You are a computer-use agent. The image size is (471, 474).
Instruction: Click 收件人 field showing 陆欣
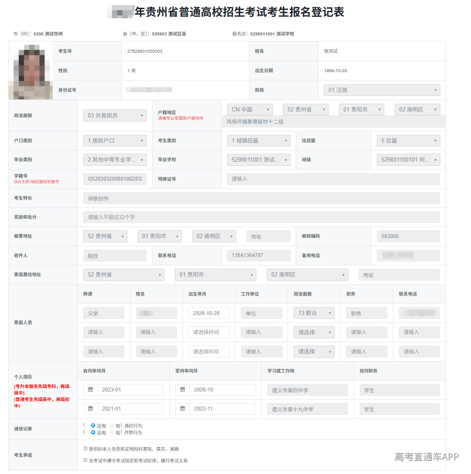coord(115,255)
